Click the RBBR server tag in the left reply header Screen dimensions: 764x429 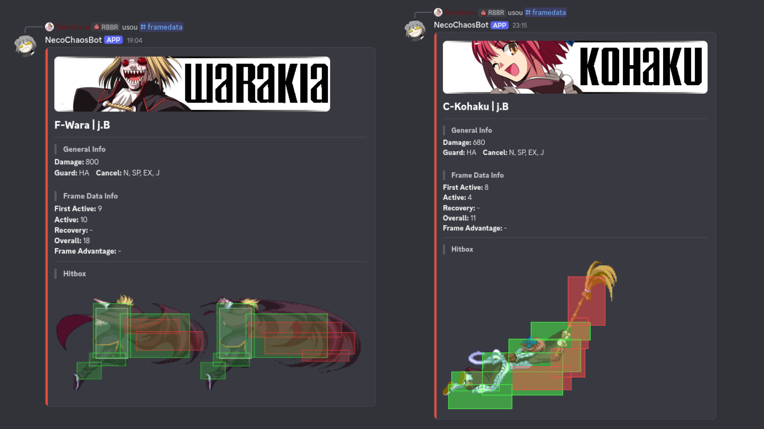tap(106, 27)
